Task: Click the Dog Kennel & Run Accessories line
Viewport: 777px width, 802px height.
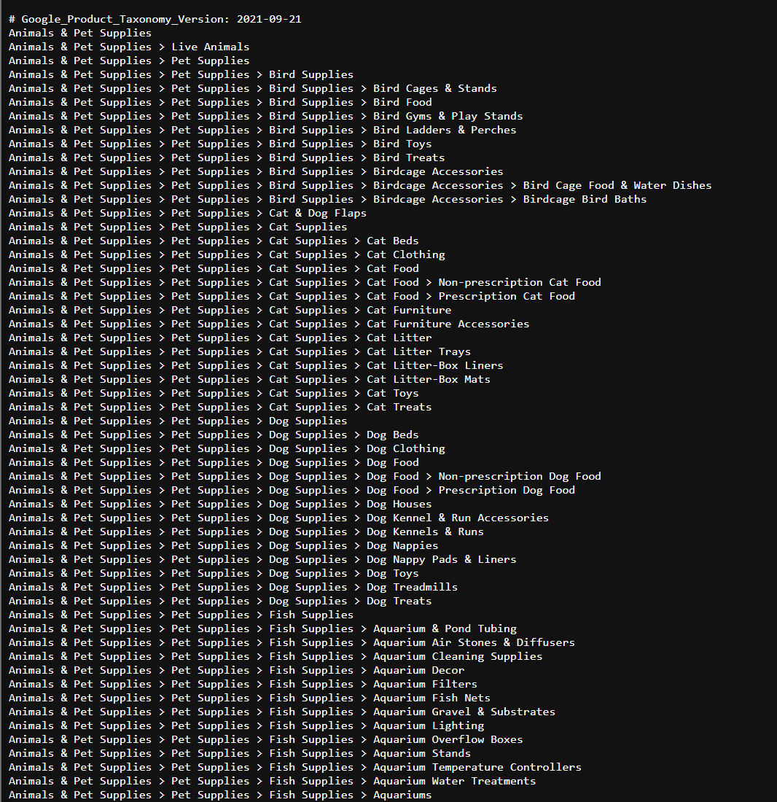Action: 278,518
